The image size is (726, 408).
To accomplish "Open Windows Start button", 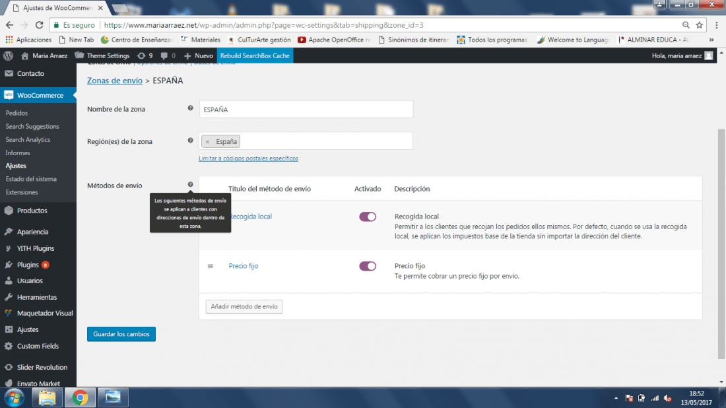I will [15, 398].
